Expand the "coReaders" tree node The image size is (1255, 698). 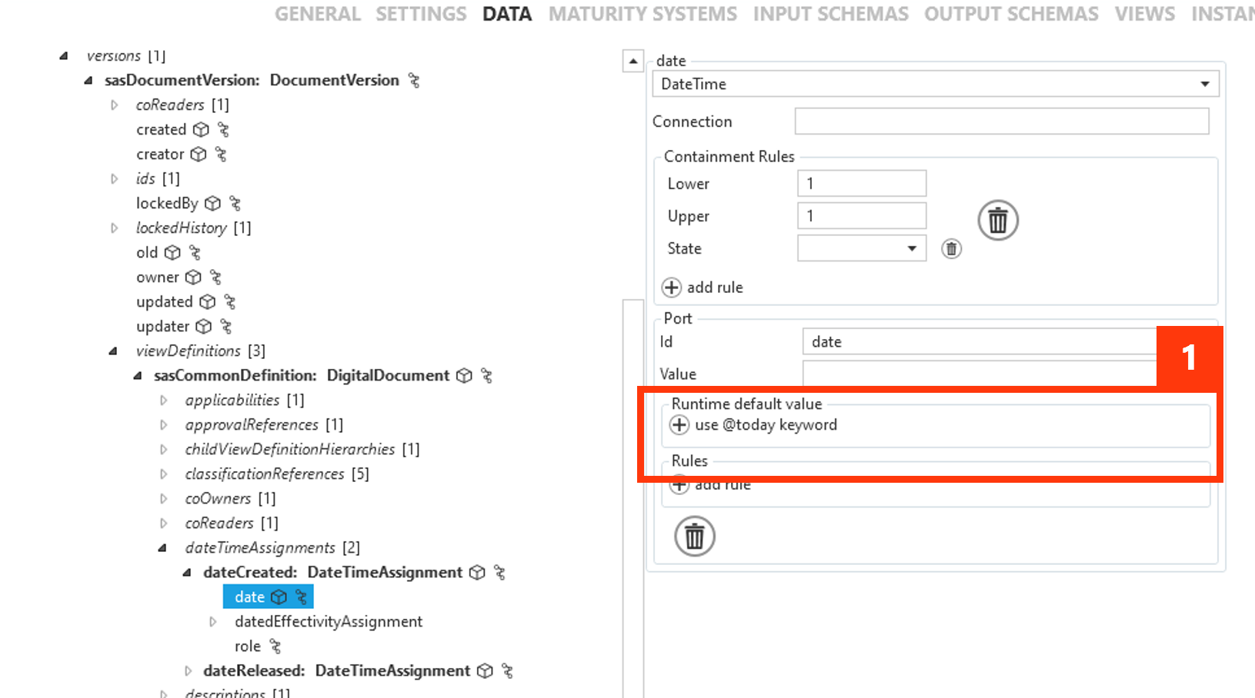(x=114, y=105)
